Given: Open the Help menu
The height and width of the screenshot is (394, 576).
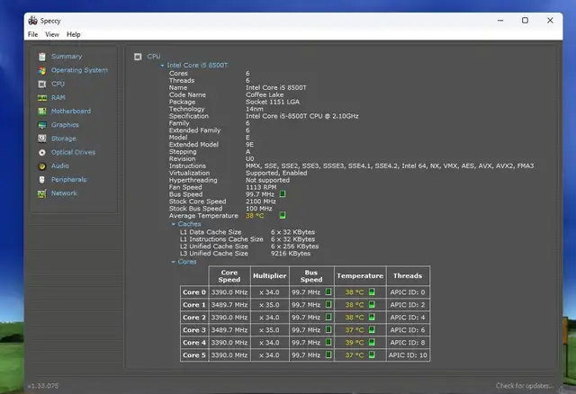Looking at the screenshot, I should (74, 34).
